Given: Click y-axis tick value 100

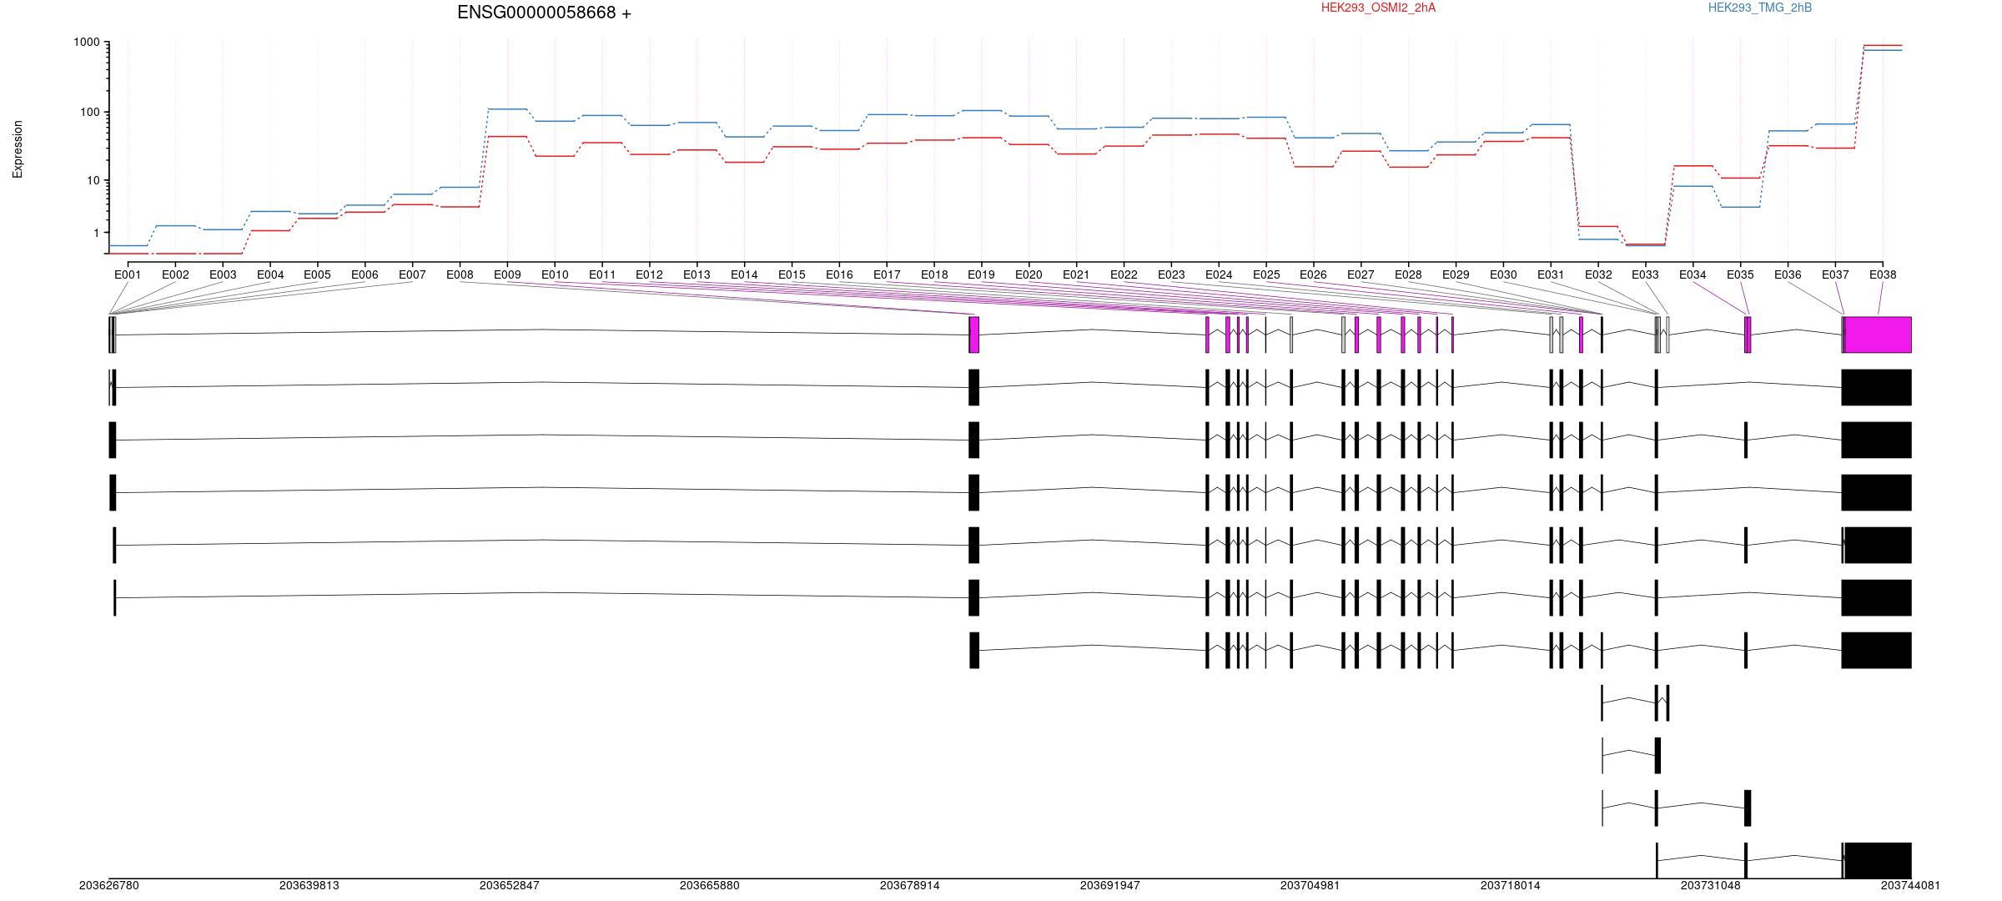Looking at the screenshot, I should click(x=89, y=113).
